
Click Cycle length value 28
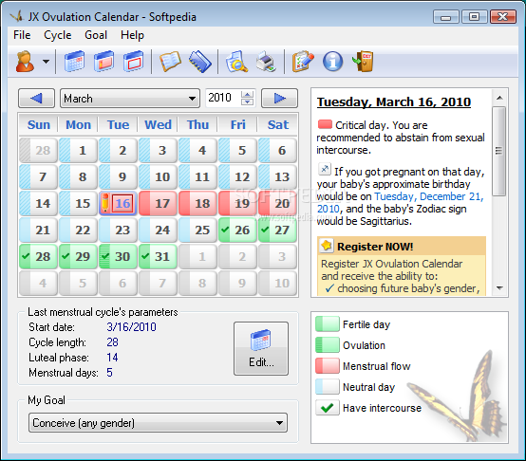tap(112, 342)
